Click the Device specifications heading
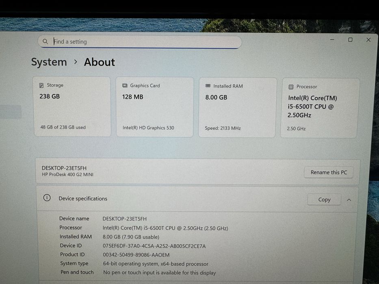 point(83,198)
